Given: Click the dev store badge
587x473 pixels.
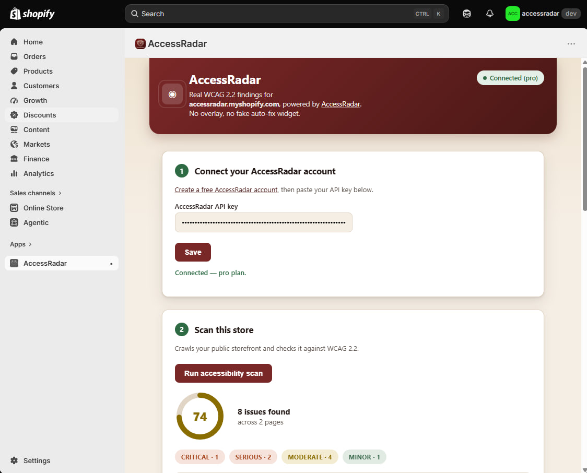Looking at the screenshot, I should [571, 14].
